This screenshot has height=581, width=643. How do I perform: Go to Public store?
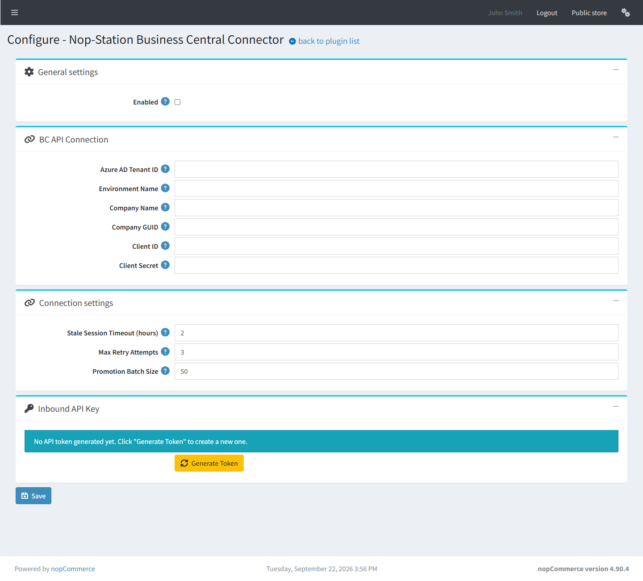click(x=589, y=13)
